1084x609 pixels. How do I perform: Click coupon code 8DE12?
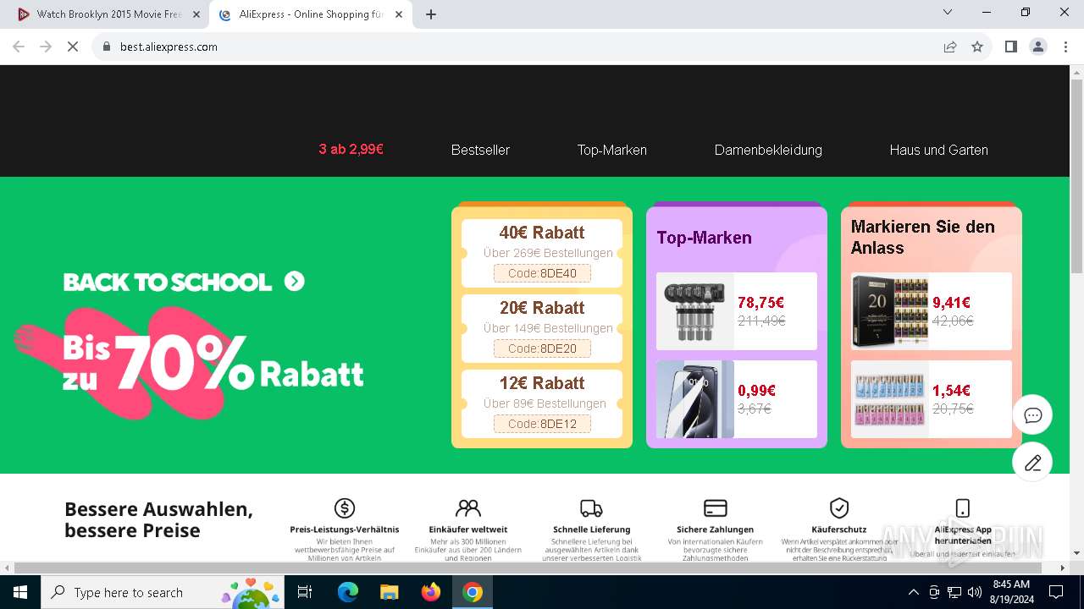pos(542,424)
